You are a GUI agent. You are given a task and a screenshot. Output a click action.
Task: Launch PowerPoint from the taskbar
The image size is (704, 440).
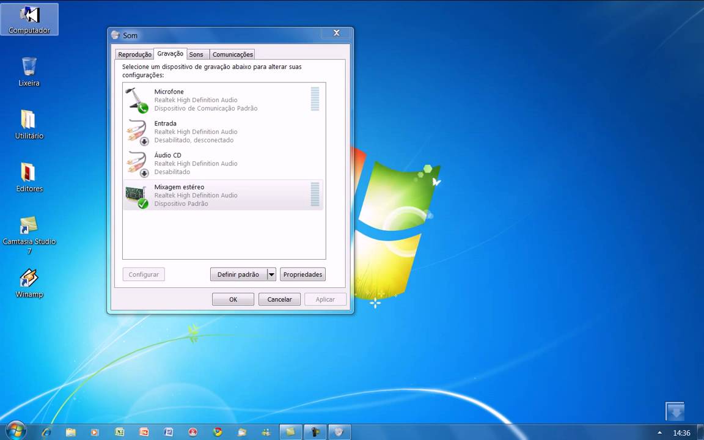144,432
